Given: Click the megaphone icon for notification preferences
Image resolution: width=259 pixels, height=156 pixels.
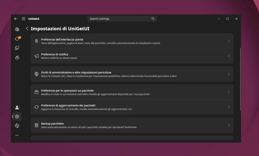Looking at the screenshot, I should point(36,56).
